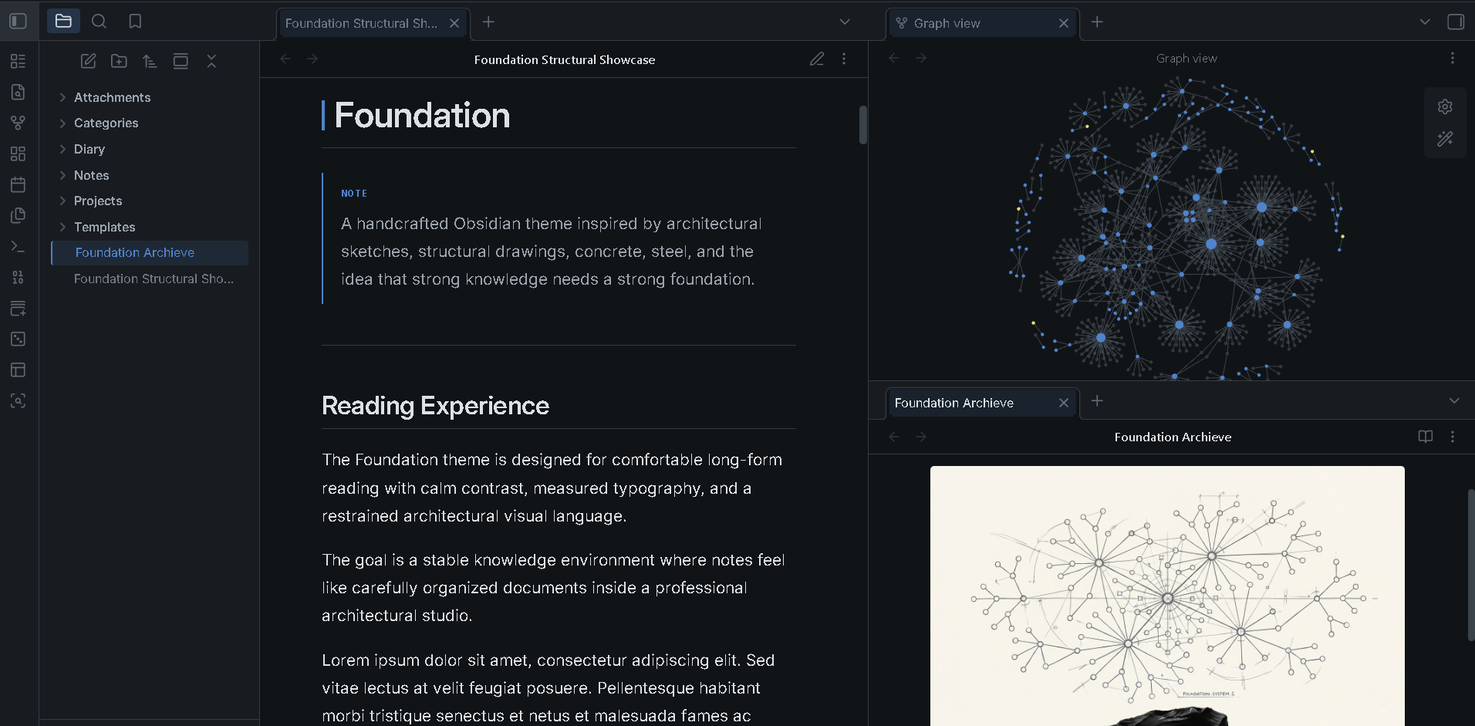Open tab list dropdown for Foundation Archieve pane
1475x726 pixels.
click(x=1454, y=401)
